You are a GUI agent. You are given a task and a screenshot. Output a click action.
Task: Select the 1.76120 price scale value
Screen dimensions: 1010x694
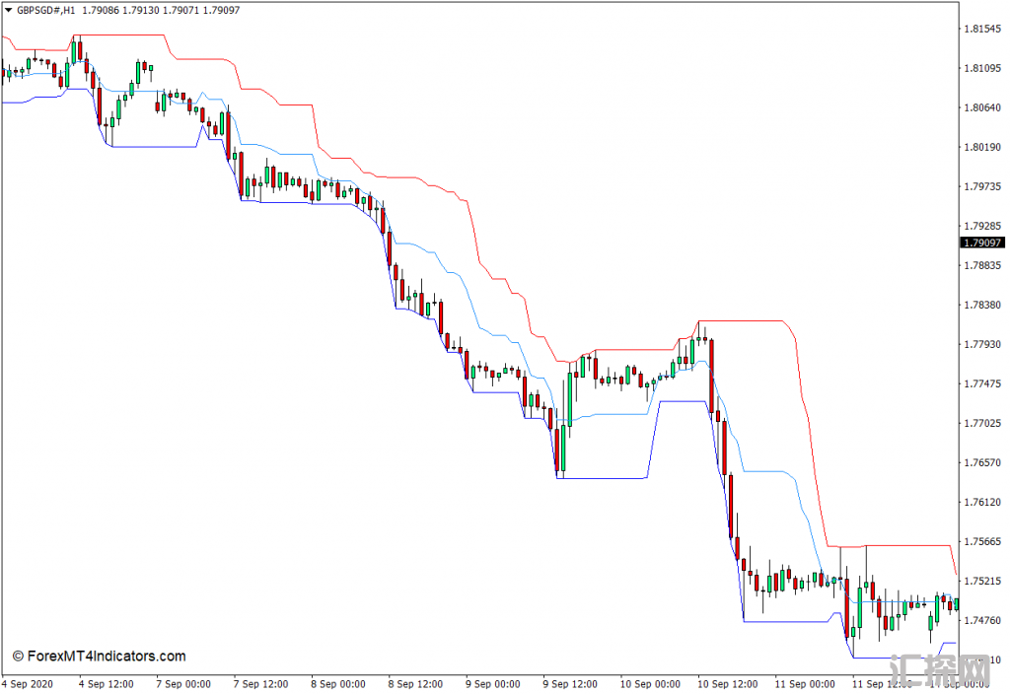[x=982, y=502]
